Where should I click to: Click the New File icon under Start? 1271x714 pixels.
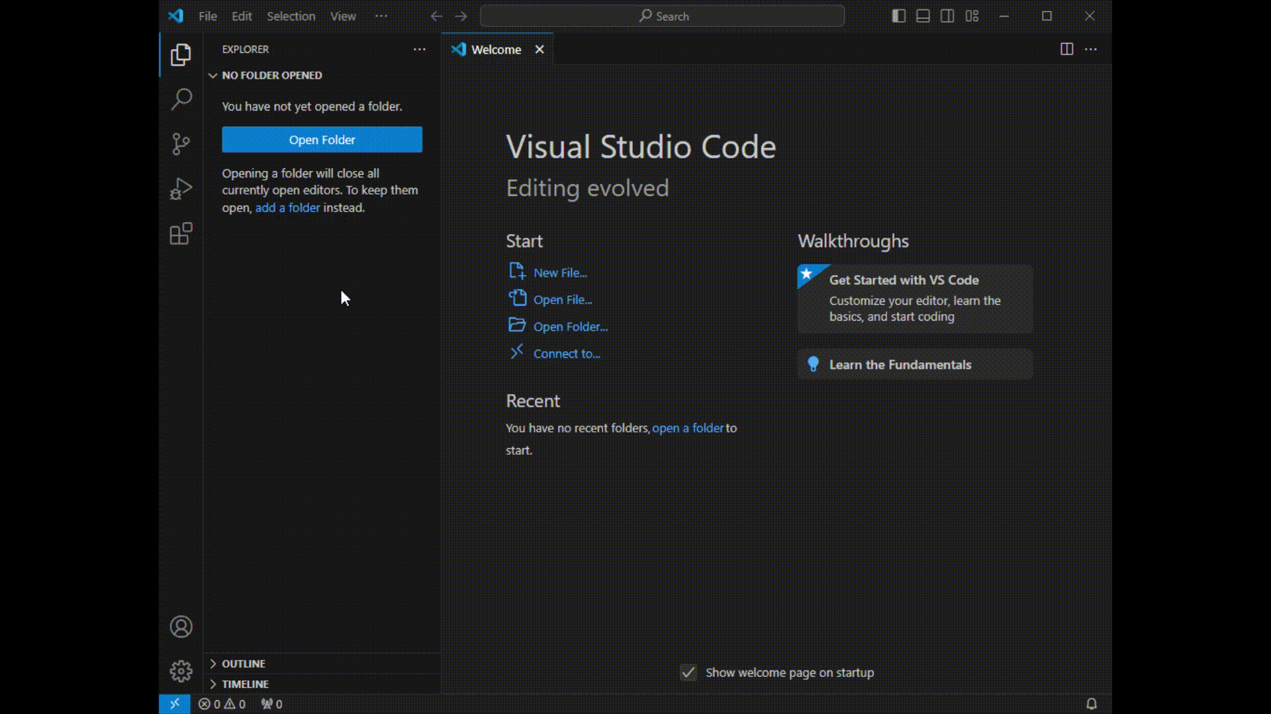point(517,271)
